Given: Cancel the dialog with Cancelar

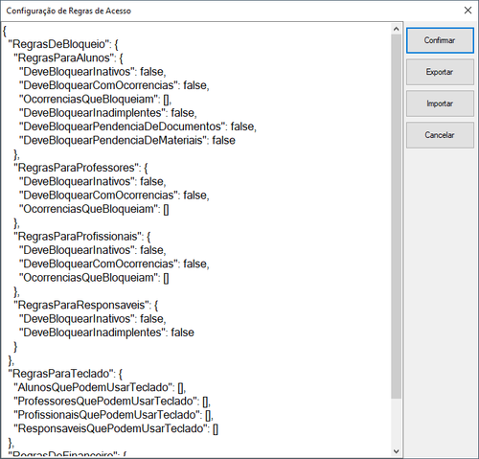Looking at the screenshot, I should pyautogui.click(x=440, y=135).
